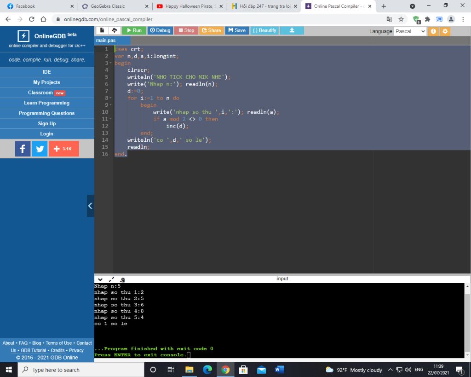Beautify the source code
The image size is (471, 377).
click(x=264, y=30)
